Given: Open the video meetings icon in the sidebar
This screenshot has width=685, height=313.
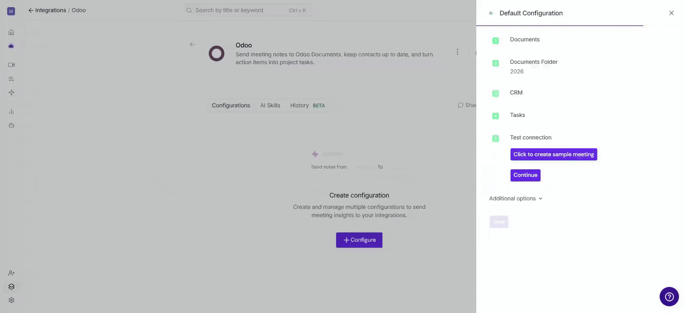Looking at the screenshot, I should (11, 65).
